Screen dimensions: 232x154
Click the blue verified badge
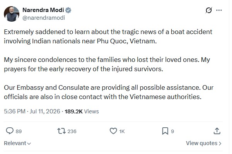[x=68, y=10]
